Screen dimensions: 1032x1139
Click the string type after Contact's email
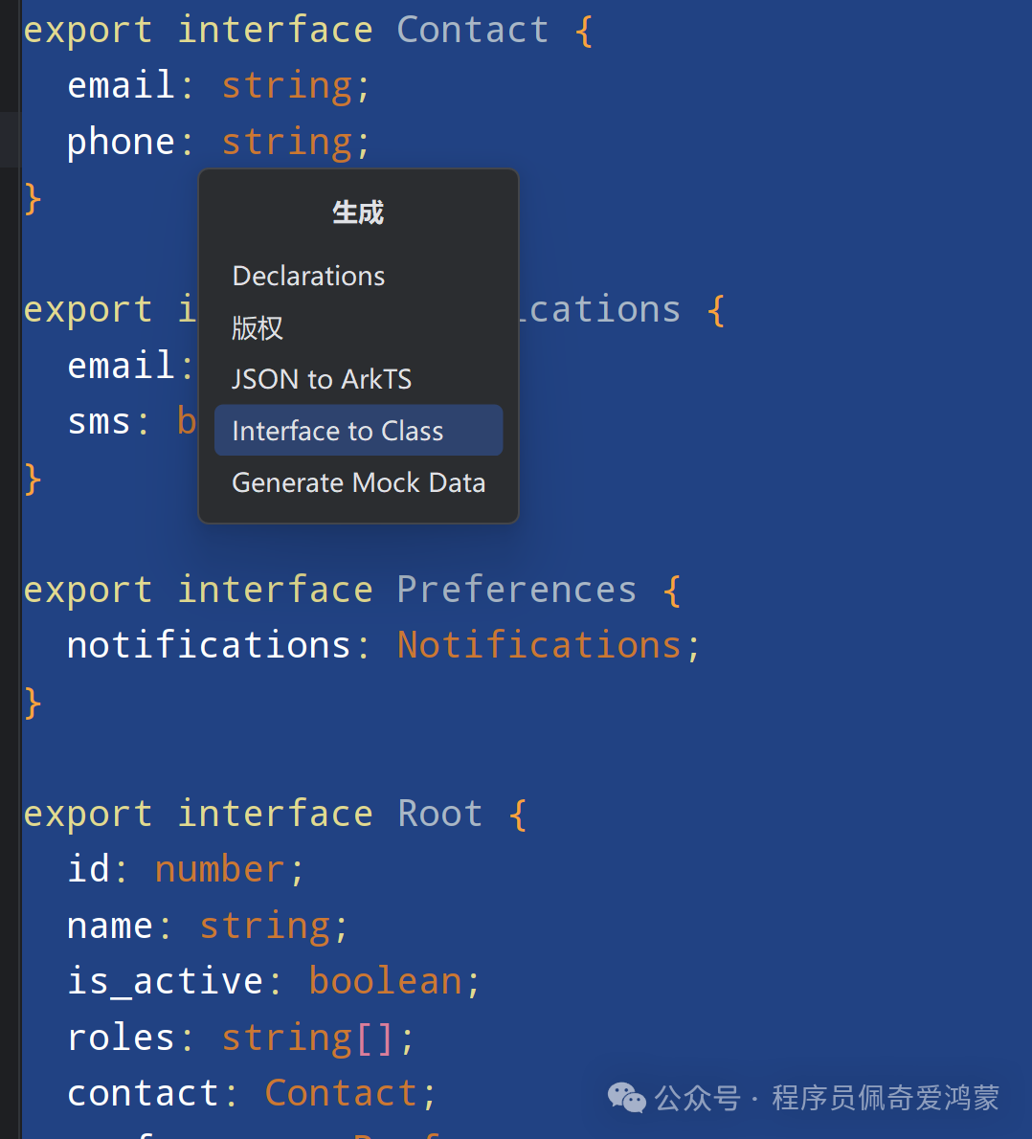(x=286, y=86)
